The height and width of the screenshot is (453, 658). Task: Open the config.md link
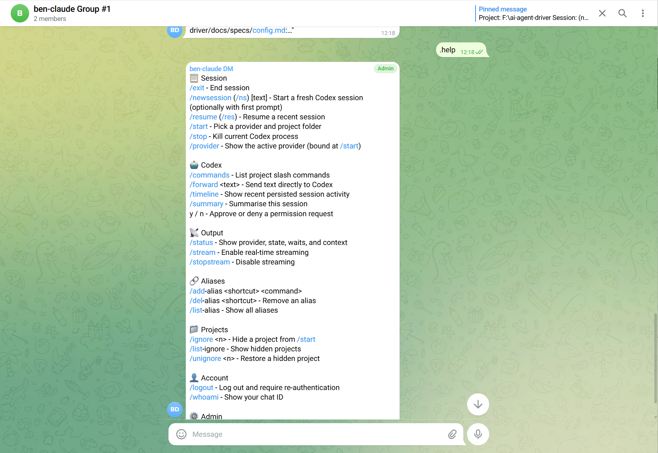pos(269,30)
